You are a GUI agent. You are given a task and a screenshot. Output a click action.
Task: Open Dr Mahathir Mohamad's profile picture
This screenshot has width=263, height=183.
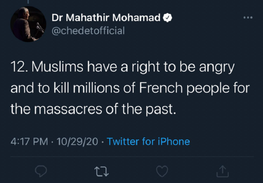point(28,24)
